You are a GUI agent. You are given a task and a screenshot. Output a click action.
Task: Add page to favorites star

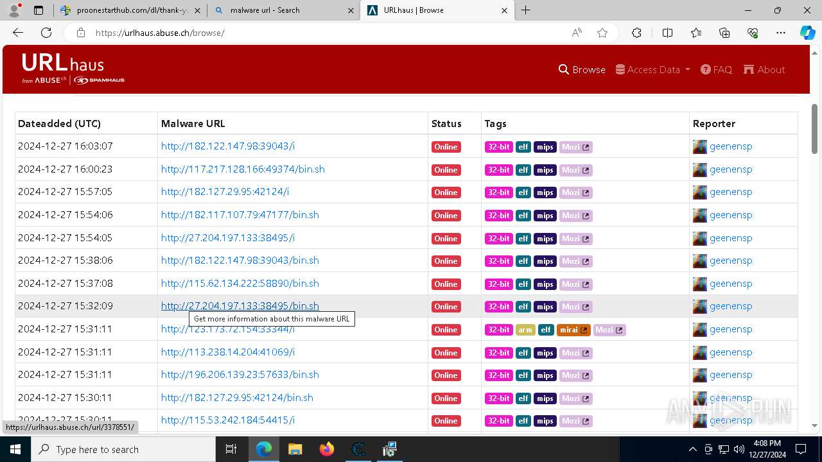[x=602, y=33]
